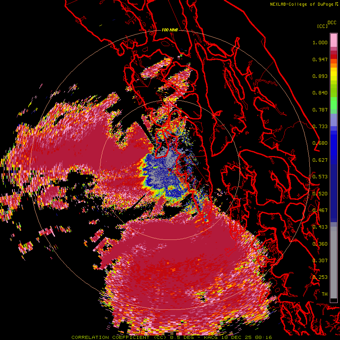
Task: Select the 0.360 legend value
Action: [x=320, y=244]
